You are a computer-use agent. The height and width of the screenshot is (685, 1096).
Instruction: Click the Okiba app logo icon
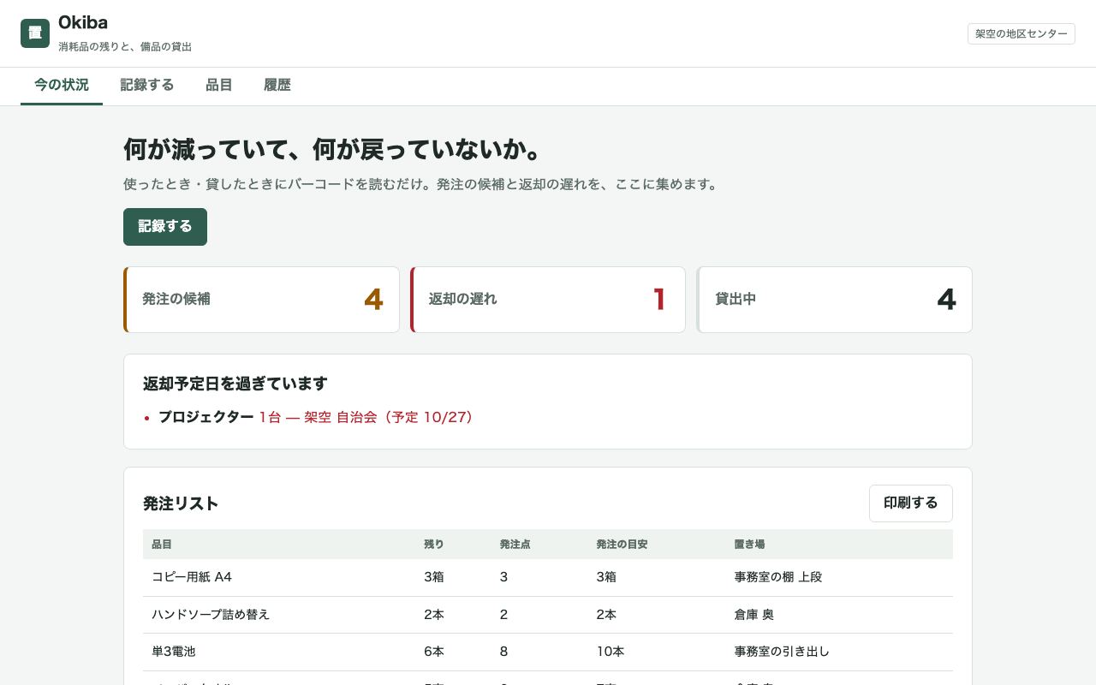click(x=35, y=33)
